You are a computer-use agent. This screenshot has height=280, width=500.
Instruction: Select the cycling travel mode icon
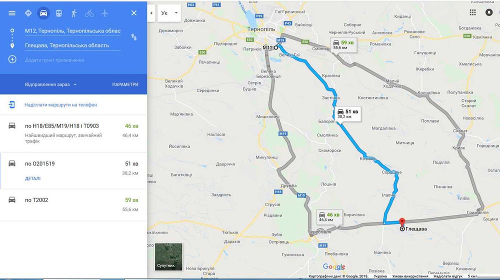coord(89,13)
